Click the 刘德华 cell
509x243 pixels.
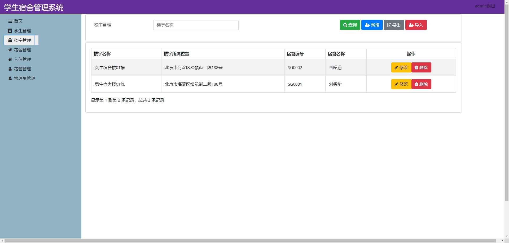click(346, 84)
